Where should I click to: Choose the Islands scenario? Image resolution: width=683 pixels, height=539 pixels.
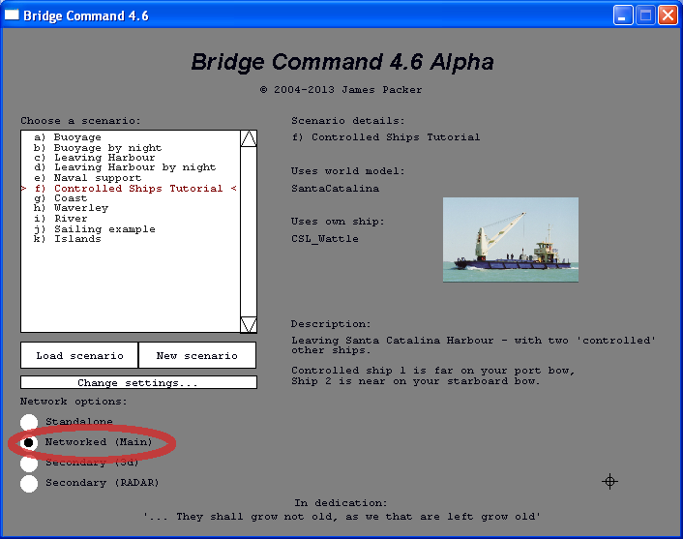pos(68,239)
